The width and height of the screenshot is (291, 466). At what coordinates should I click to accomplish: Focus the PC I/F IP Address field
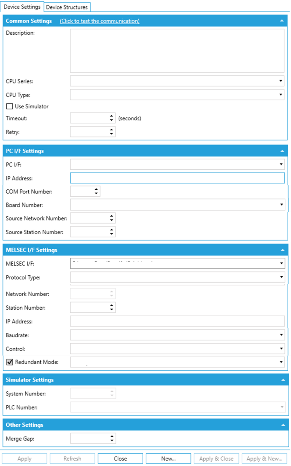tap(177, 178)
